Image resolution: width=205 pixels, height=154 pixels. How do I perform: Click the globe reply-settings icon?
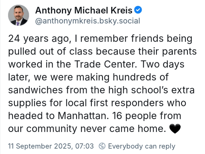[x=102, y=146]
